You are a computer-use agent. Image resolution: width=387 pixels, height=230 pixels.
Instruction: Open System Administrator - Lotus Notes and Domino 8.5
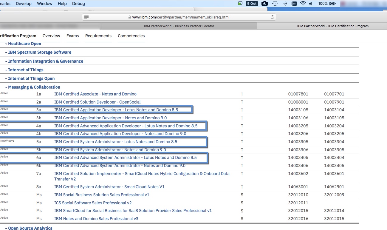(116, 142)
